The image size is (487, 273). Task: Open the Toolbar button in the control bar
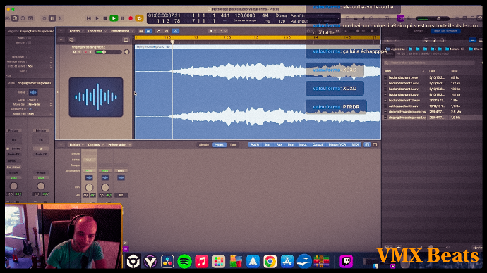(31, 18)
